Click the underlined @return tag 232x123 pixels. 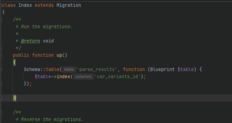pyautogui.click(x=30, y=41)
